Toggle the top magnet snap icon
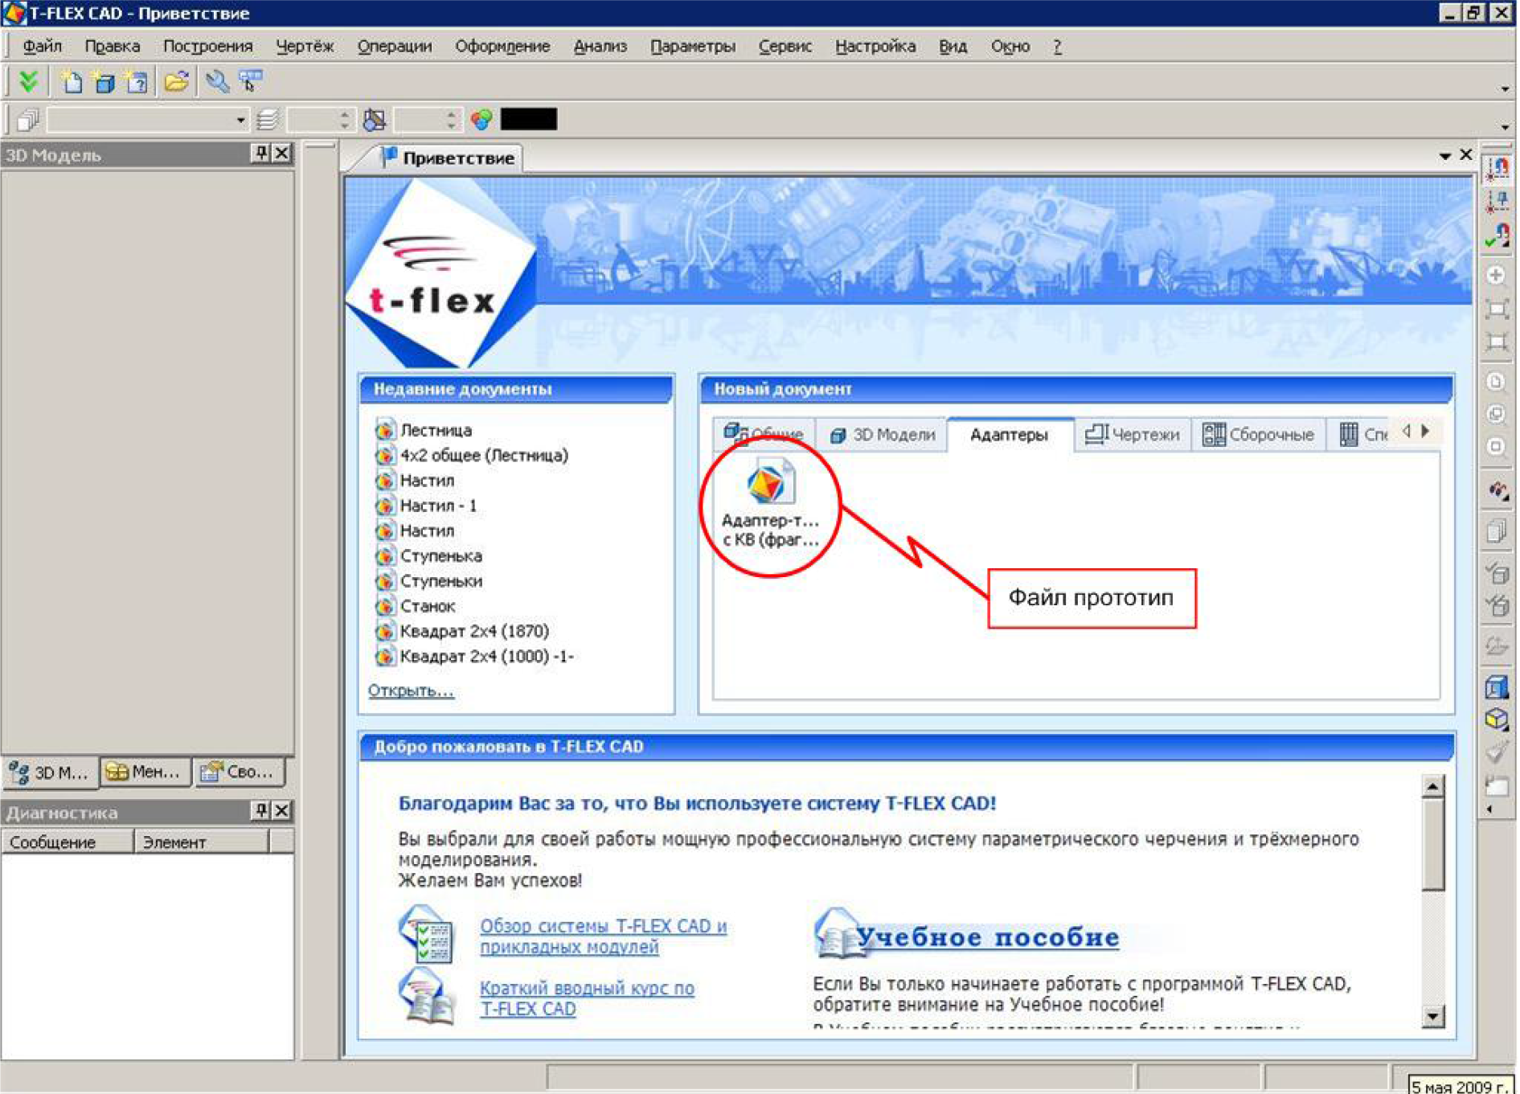This screenshot has height=1094, width=1520. [x=1497, y=168]
